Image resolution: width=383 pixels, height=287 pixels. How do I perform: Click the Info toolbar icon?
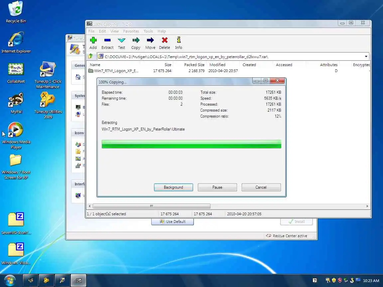(179, 43)
